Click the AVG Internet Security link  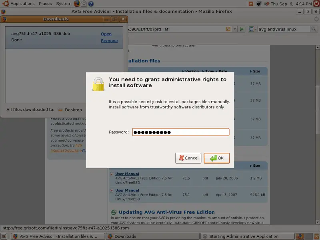(66, 148)
